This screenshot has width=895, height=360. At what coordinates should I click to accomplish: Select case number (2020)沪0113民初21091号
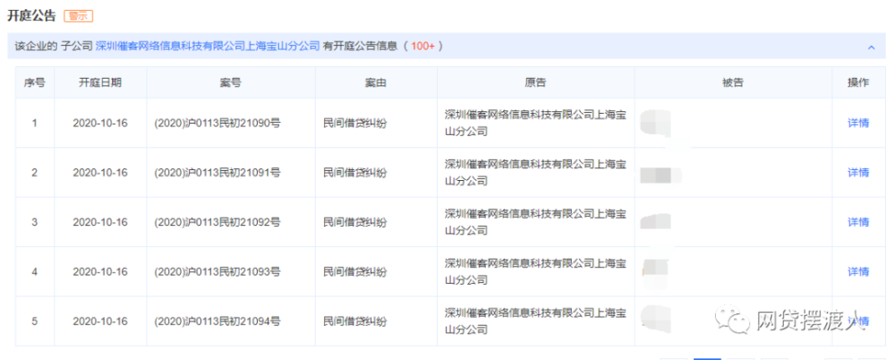[x=217, y=173]
